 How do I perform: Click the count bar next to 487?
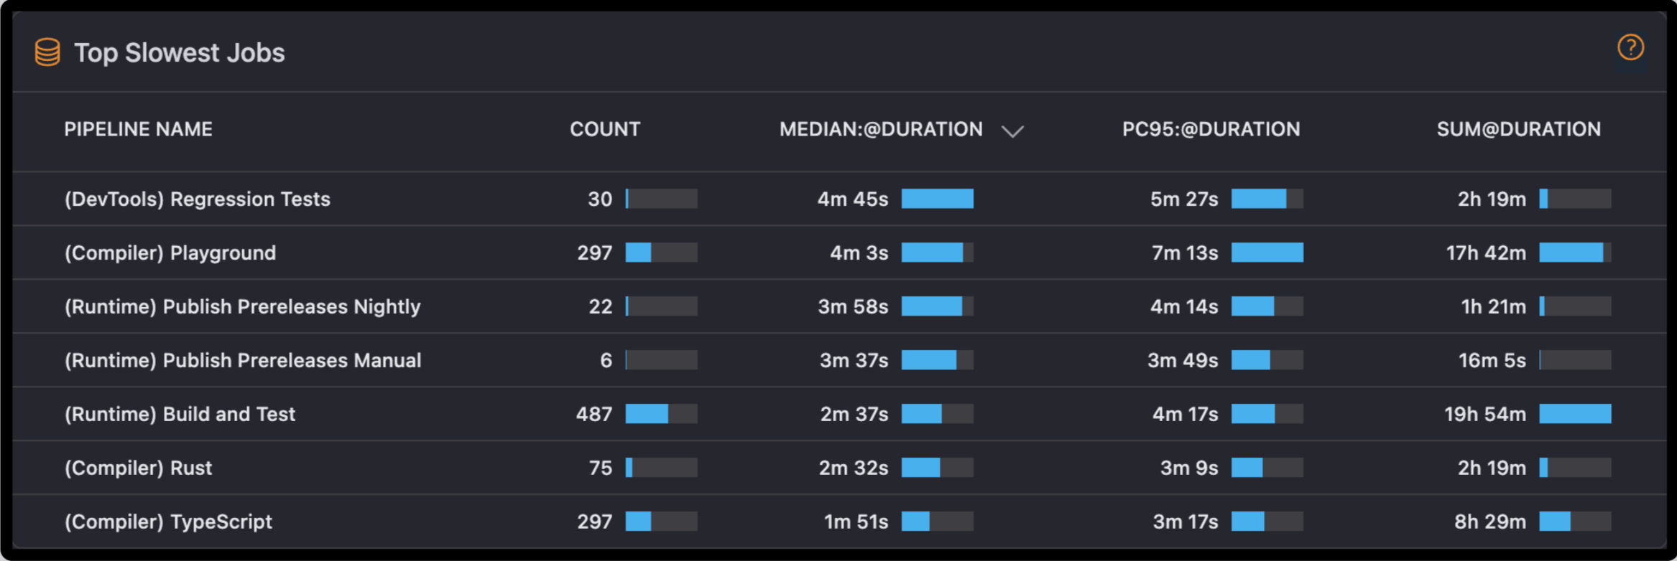click(x=660, y=414)
